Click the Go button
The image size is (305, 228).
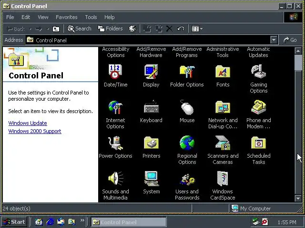pos(290,40)
